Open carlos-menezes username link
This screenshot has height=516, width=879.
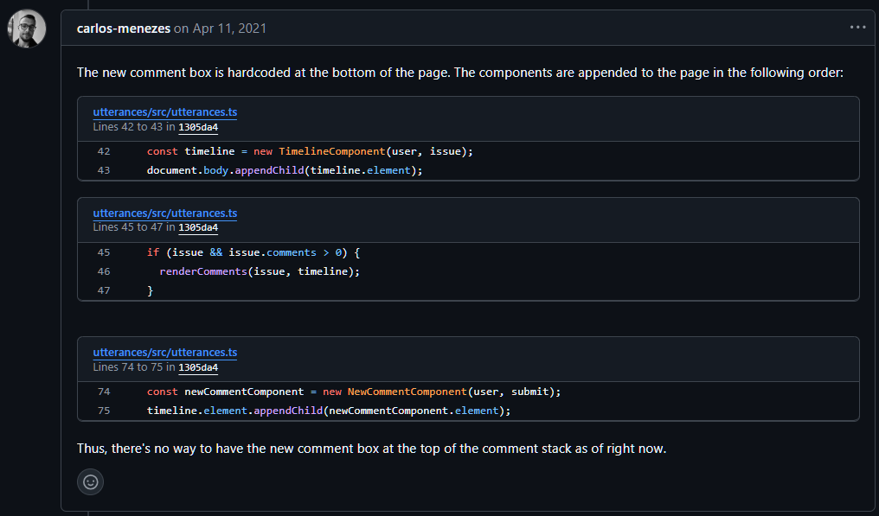123,29
